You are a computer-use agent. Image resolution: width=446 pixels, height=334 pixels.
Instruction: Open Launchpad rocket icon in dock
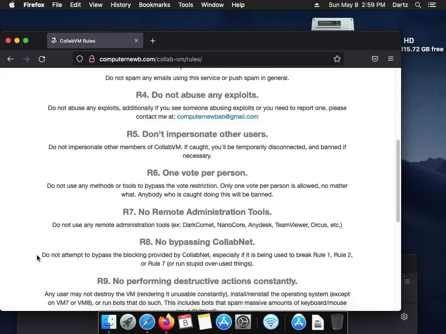(x=128, y=322)
